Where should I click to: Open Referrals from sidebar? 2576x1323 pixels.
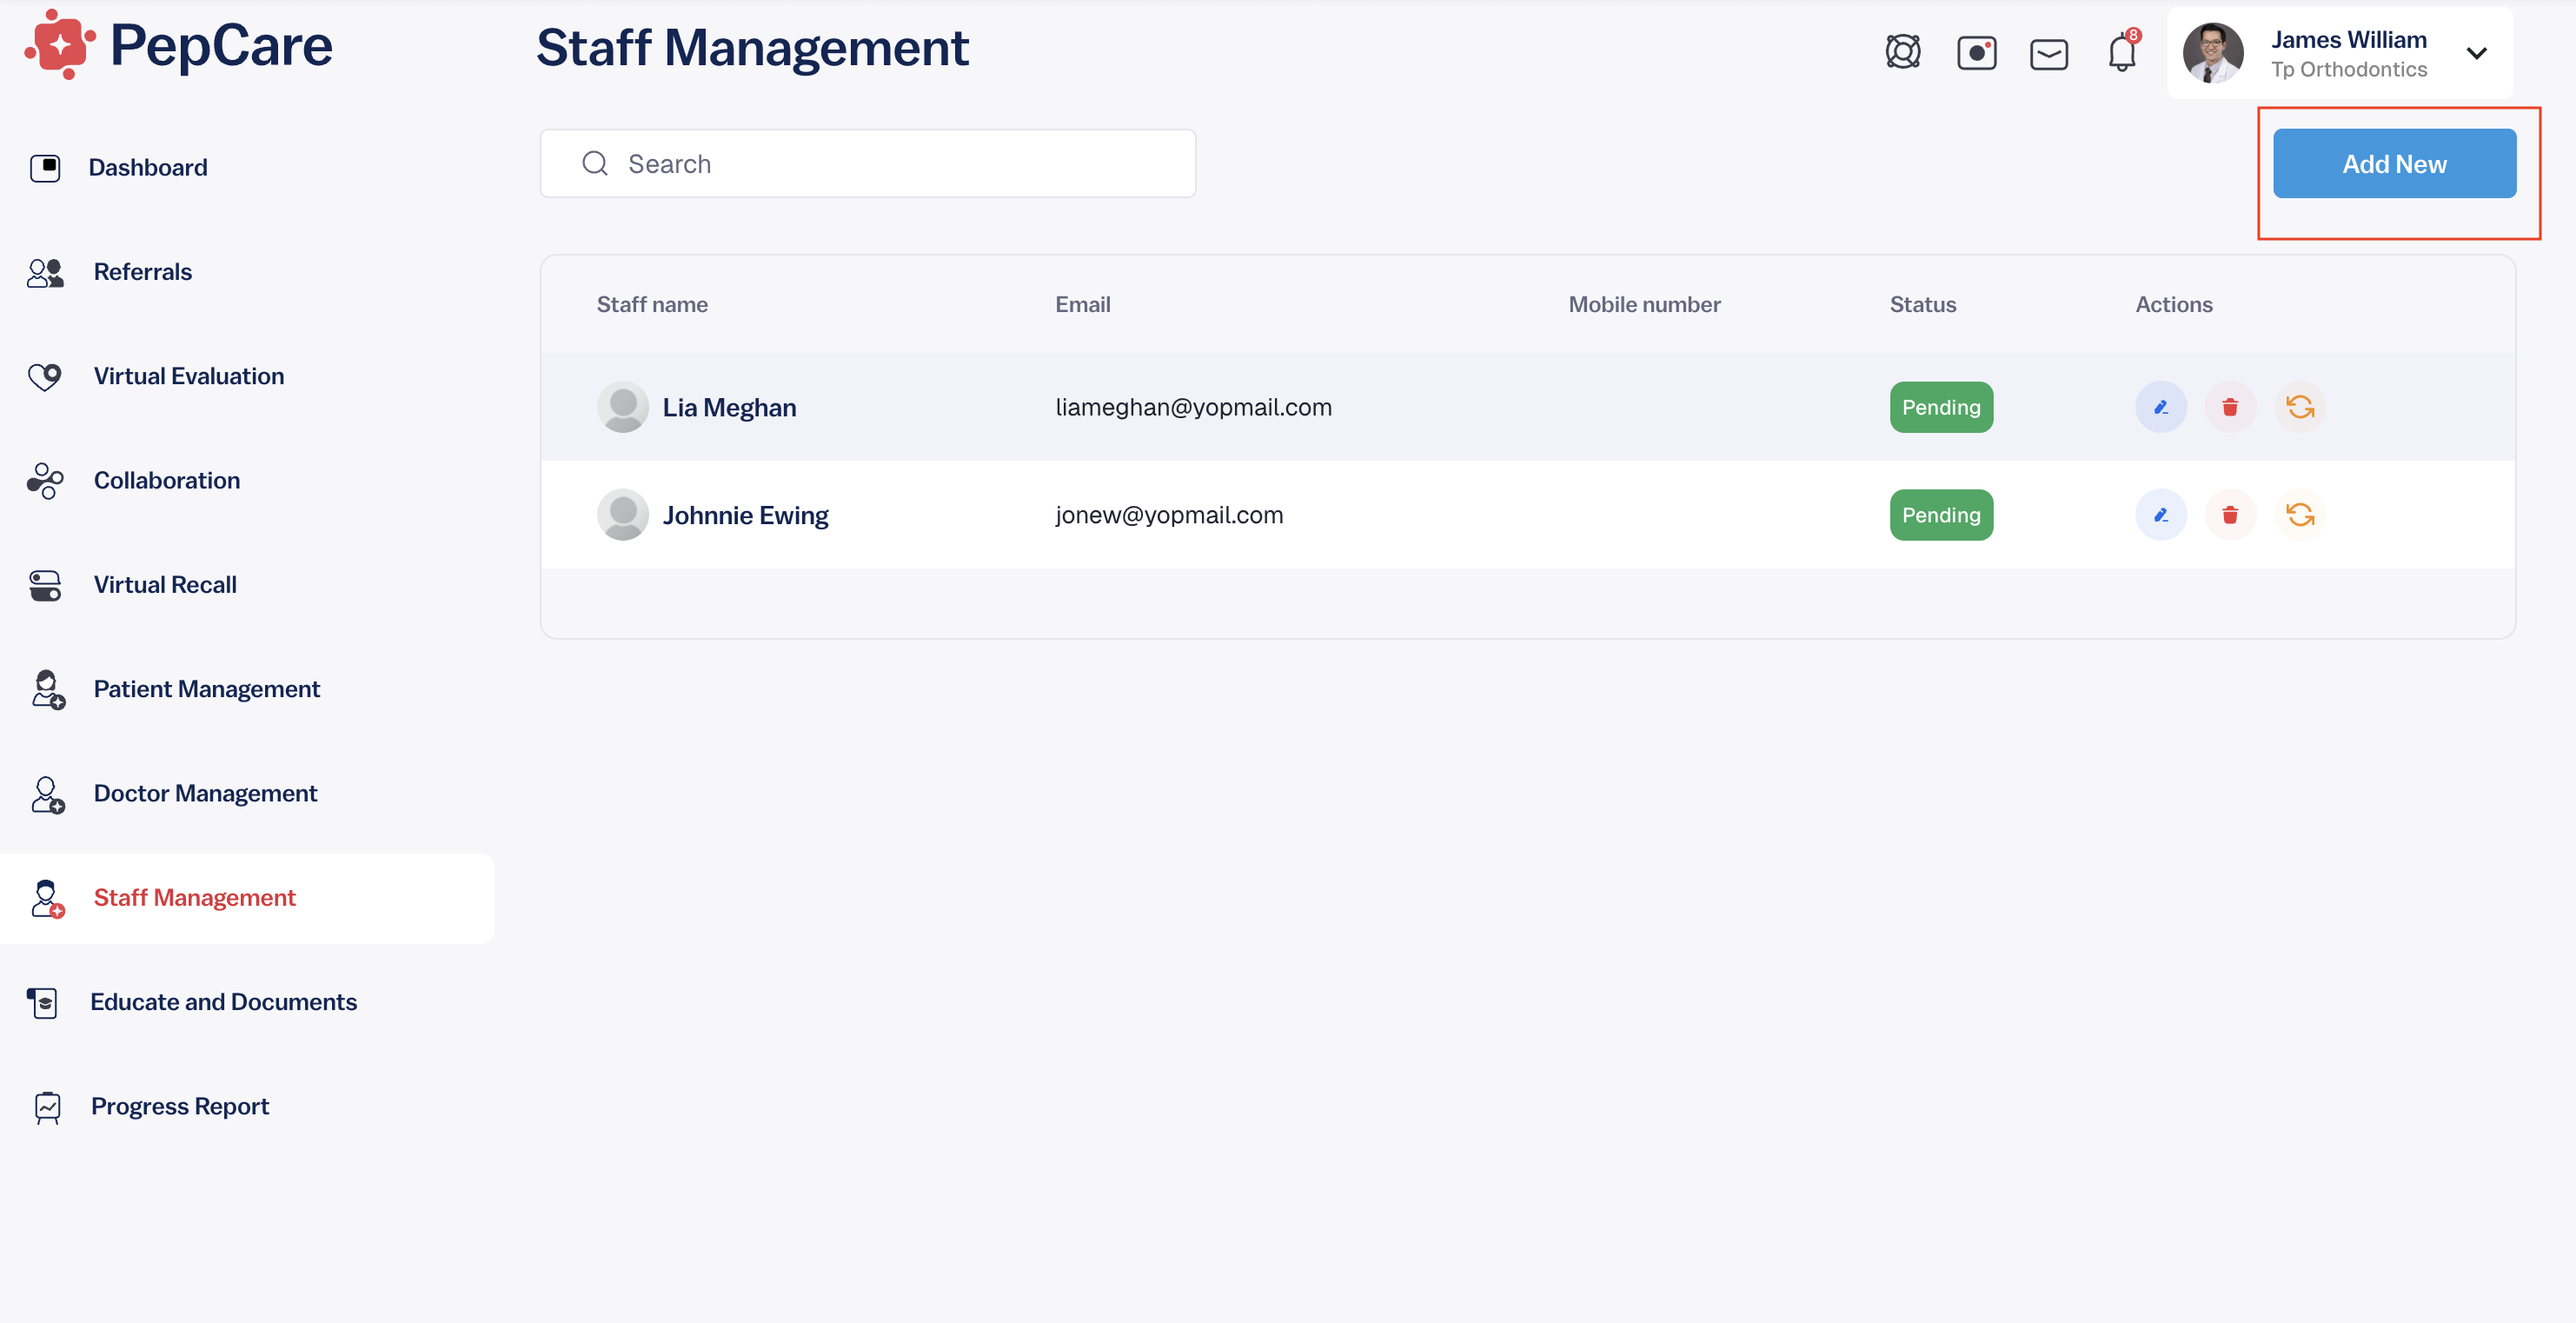click(x=142, y=272)
